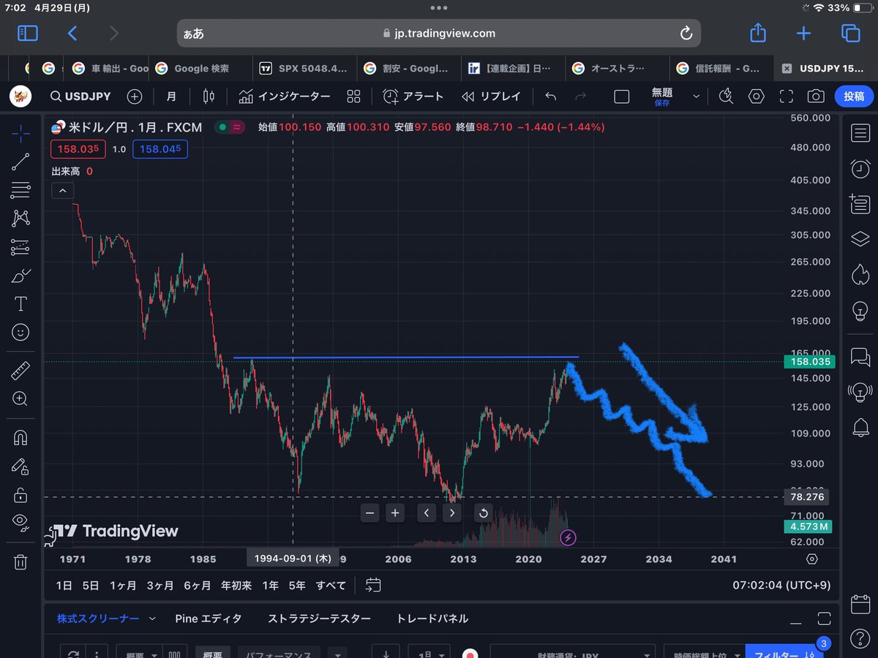The height and width of the screenshot is (658, 878).
Task: Add a symbol with the plus circle
Action: (135, 97)
